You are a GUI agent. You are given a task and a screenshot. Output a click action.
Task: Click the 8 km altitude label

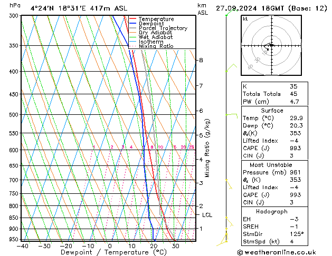pos(201,60)
